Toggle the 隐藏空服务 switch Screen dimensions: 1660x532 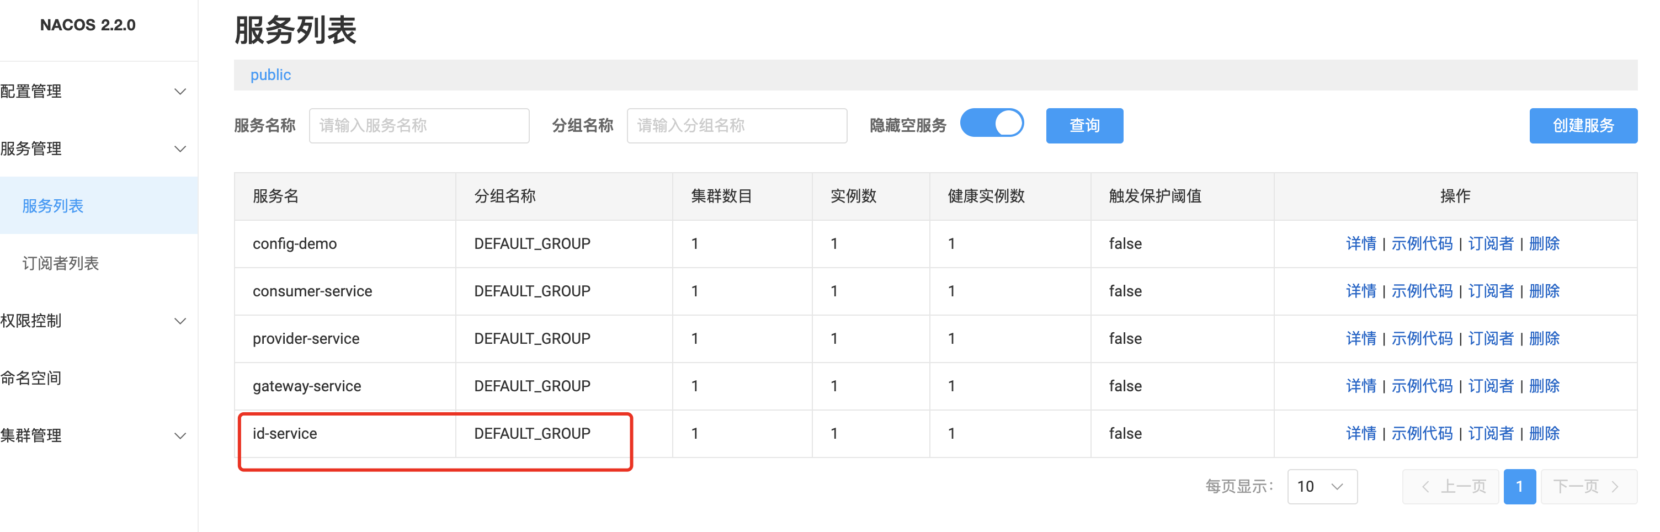(x=992, y=123)
